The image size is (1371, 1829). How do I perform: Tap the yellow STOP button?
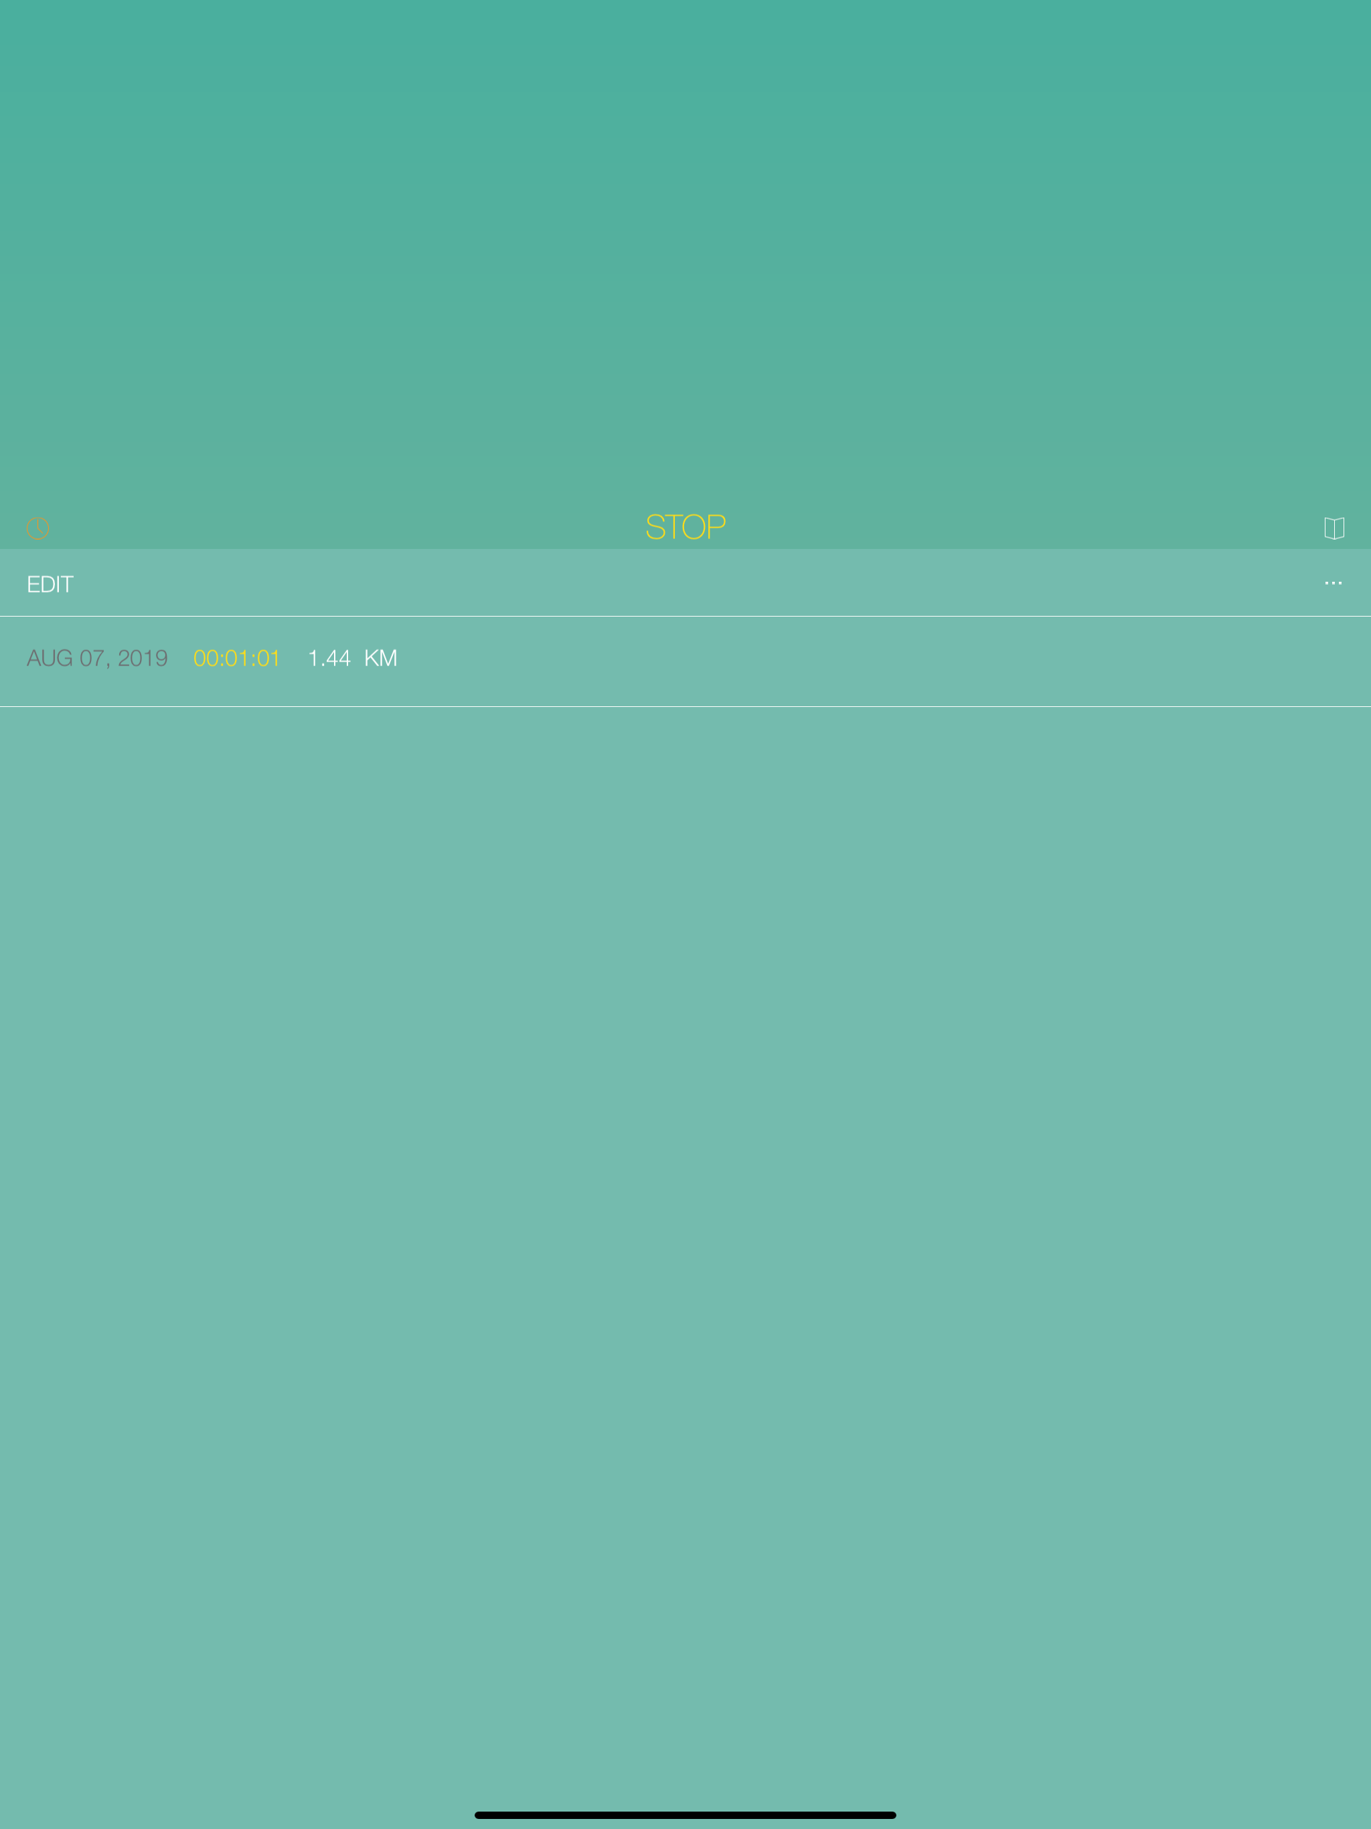pos(685,527)
